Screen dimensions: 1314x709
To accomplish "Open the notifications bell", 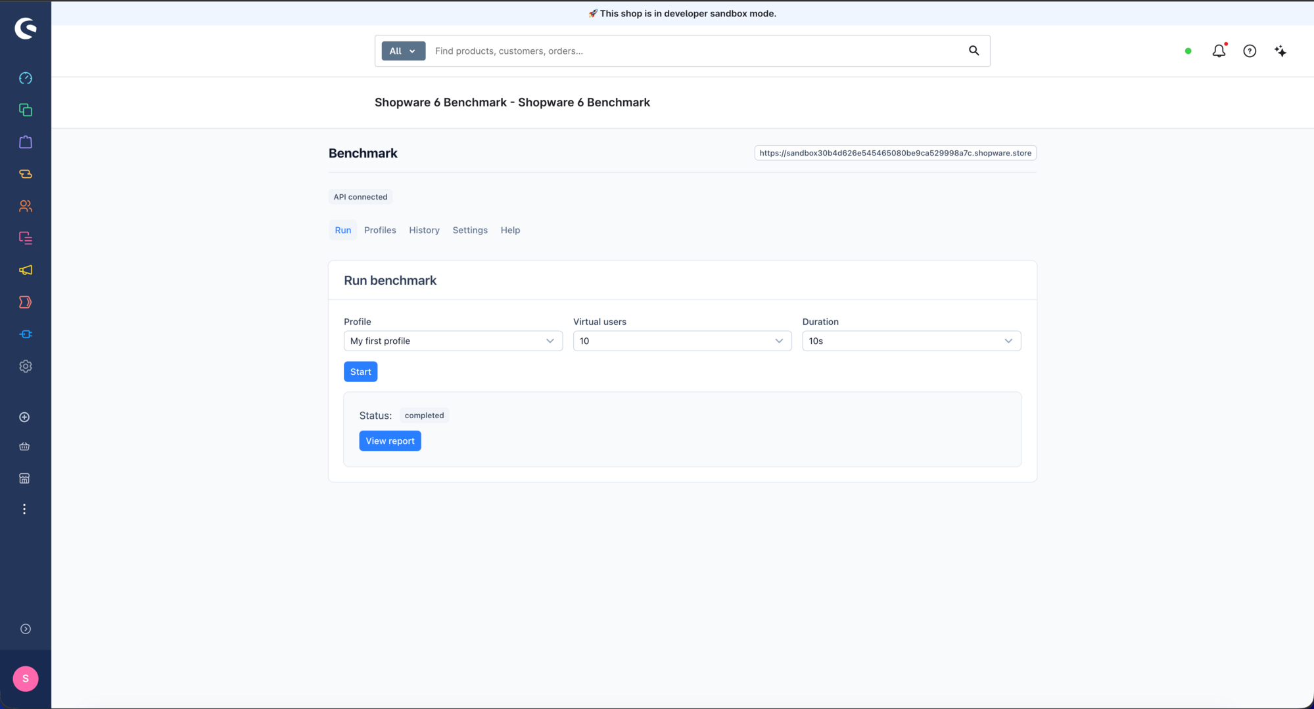I will tap(1219, 51).
